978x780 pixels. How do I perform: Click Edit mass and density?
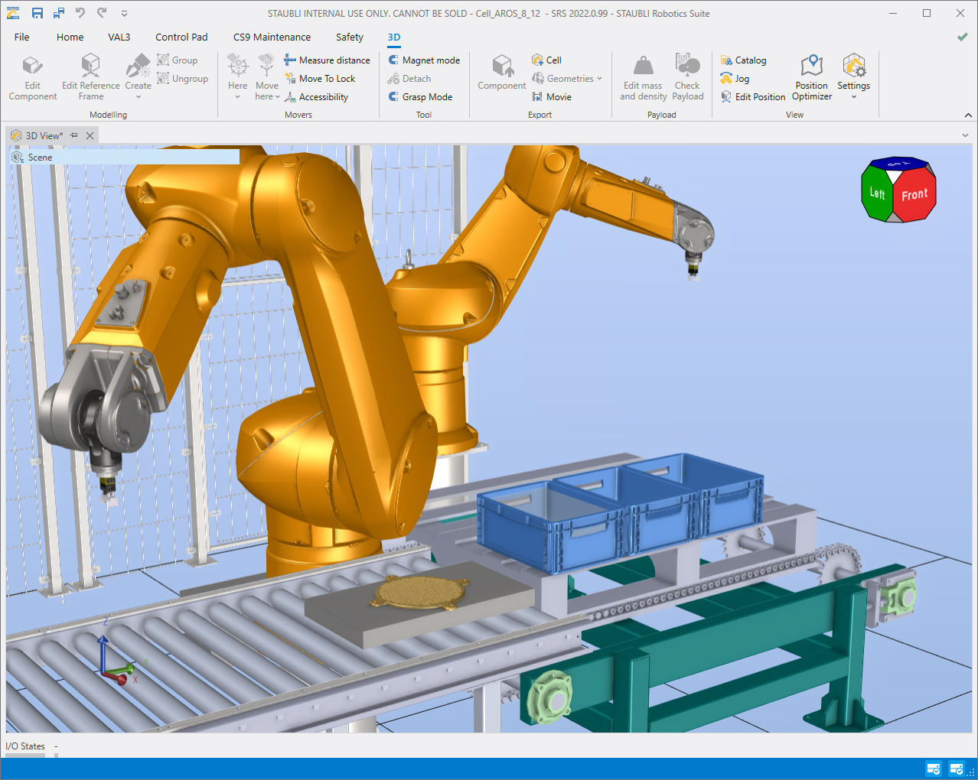642,76
